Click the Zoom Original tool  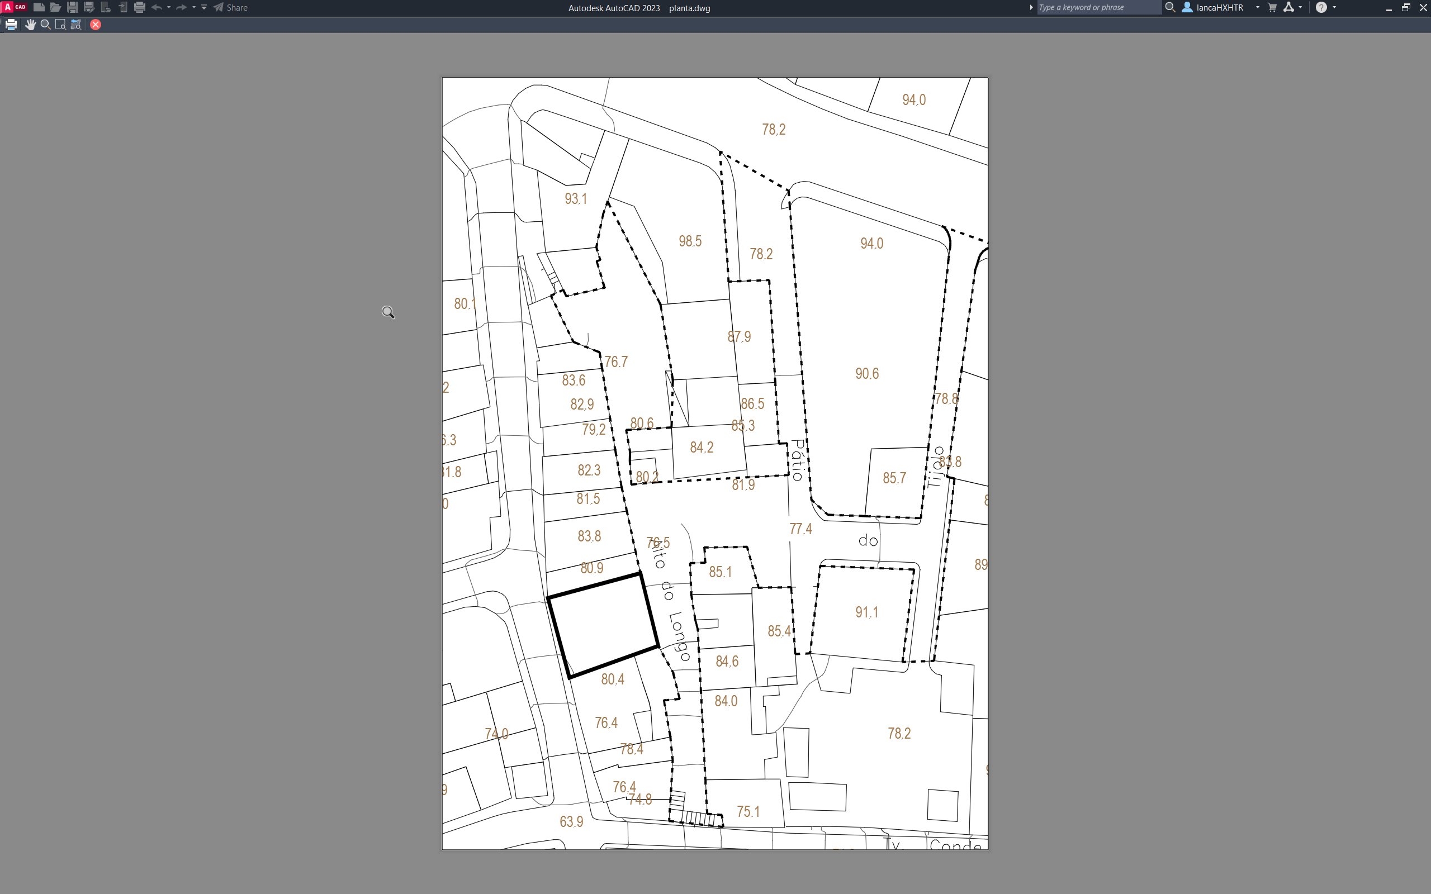point(75,25)
